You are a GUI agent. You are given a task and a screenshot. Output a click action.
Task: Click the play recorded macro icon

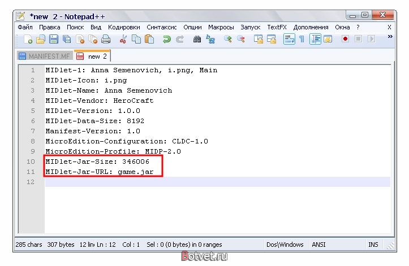(372, 39)
